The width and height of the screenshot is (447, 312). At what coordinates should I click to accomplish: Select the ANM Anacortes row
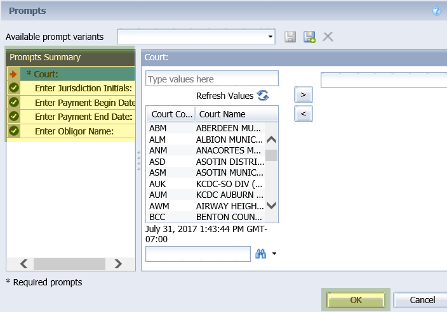point(206,150)
